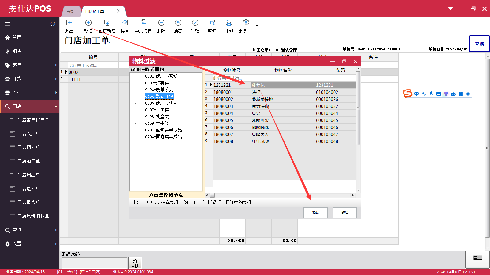Select the 菠萝包 material row
The width and height of the screenshot is (490, 275).
coord(280,85)
